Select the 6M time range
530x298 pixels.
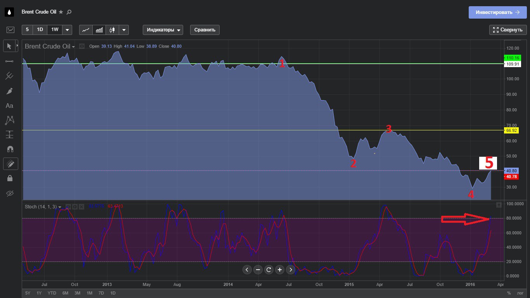(65, 293)
